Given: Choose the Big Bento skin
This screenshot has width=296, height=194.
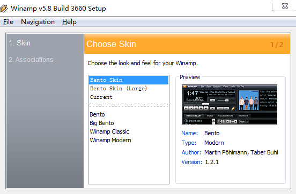Looking at the screenshot, I should [x=129, y=123].
